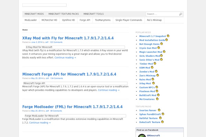Open Minecraft 1.7 Snapshot sidebar link
Viewport: 206px width, 137px height.
(153, 36)
